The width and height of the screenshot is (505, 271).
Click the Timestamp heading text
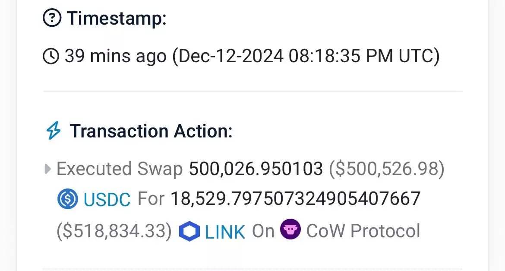coord(117,18)
